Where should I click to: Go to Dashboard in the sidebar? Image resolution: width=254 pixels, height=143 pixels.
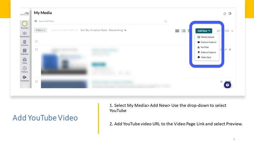coord(25,35)
